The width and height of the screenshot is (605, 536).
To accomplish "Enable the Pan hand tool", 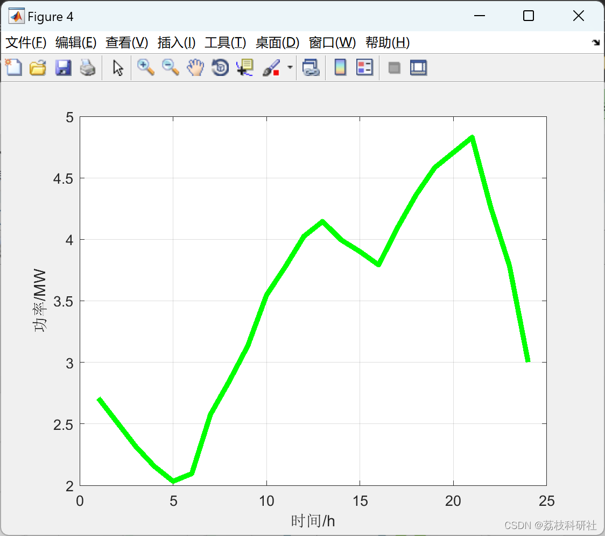I will point(195,67).
